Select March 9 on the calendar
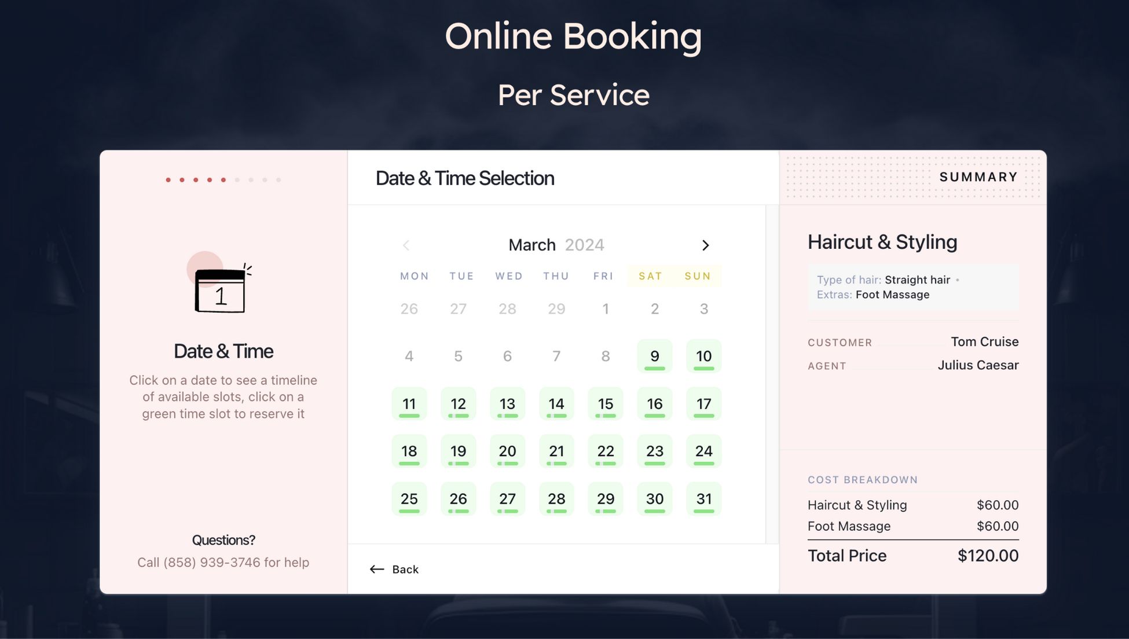 tap(655, 356)
